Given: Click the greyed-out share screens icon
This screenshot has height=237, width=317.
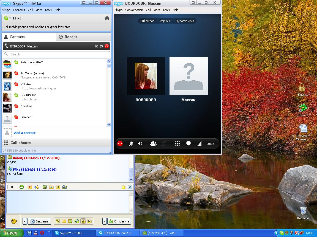Looking at the screenshot, I should 164,143.
